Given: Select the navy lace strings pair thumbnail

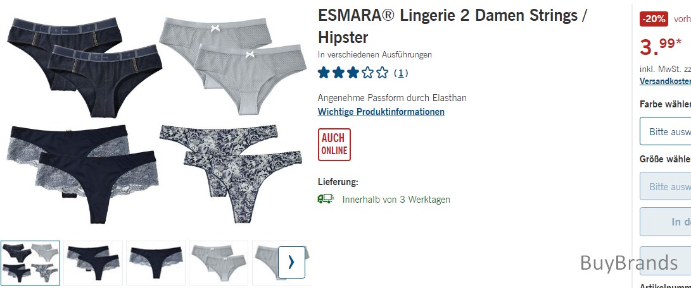Looking at the screenshot, I should [x=93, y=263].
